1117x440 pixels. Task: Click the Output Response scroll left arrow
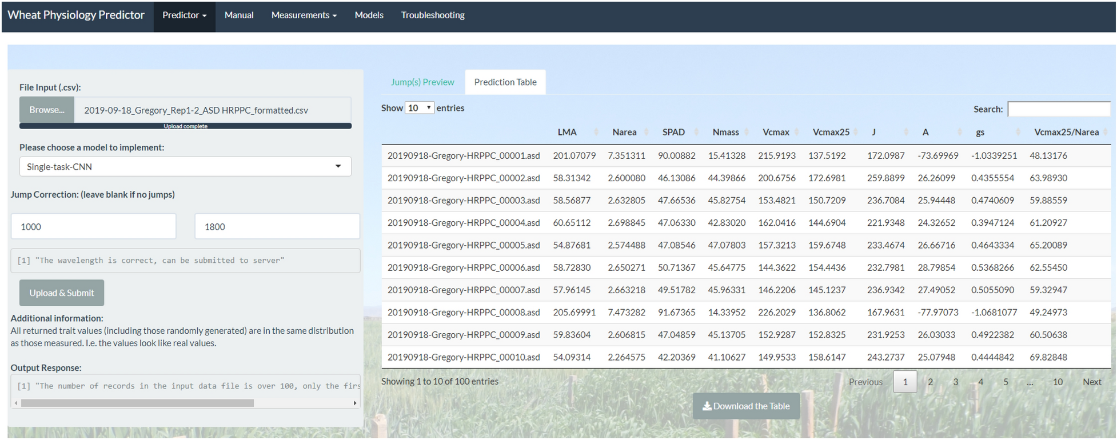[x=16, y=403]
